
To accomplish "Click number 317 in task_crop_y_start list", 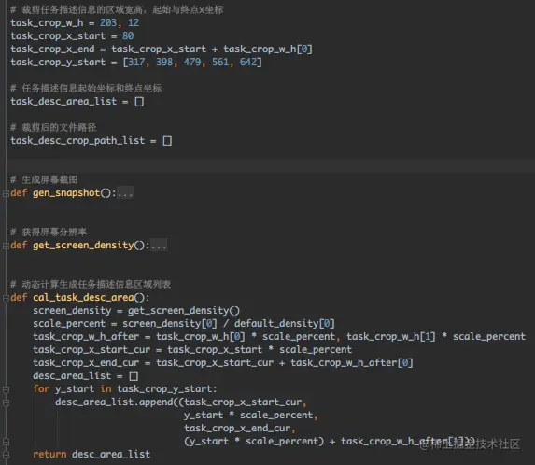I will pyautogui.click(x=136, y=62).
